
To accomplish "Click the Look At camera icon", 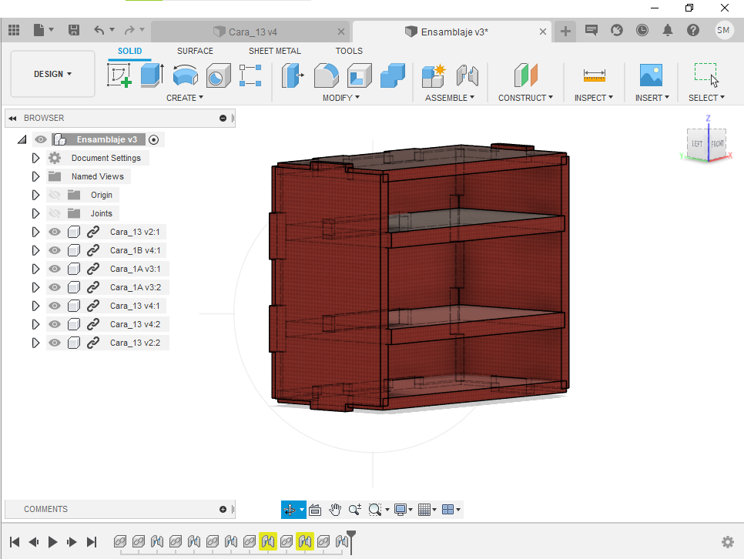I will point(315,510).
